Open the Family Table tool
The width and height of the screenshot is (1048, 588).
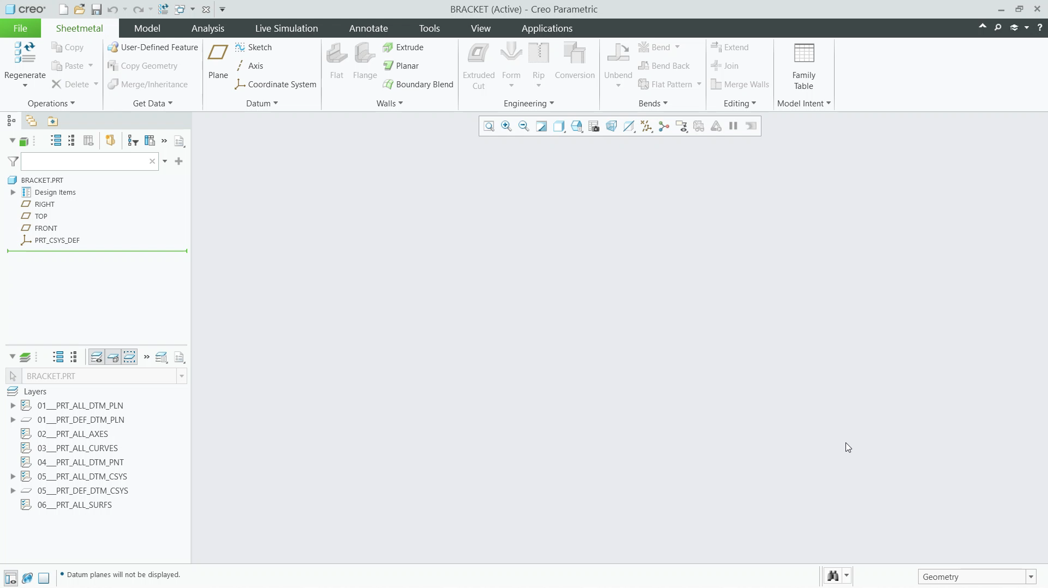click(x=803, y=65)
